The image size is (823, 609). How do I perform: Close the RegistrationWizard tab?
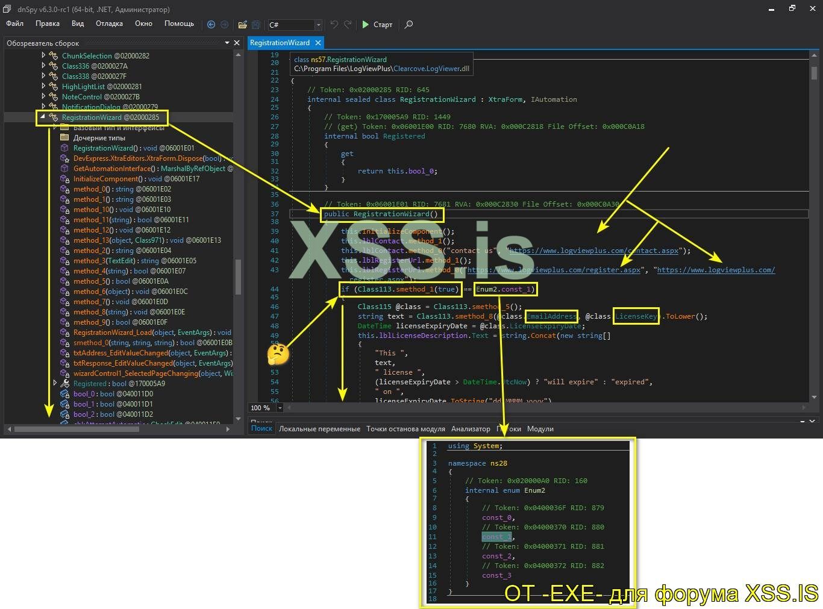(318, 43)
